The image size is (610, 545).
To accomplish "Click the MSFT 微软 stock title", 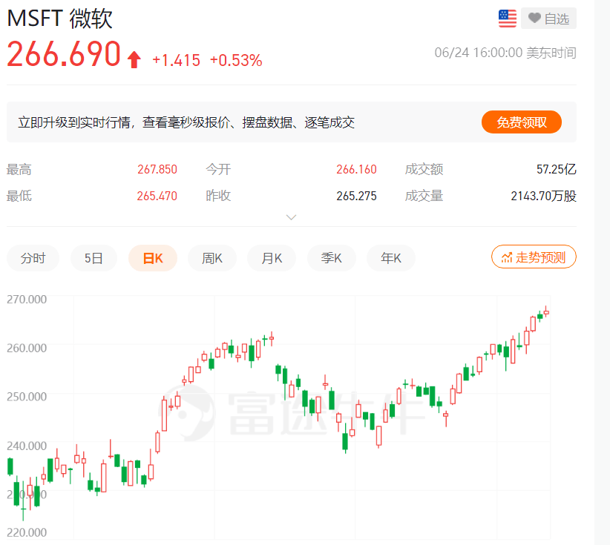I will click(x=60, y=19).
